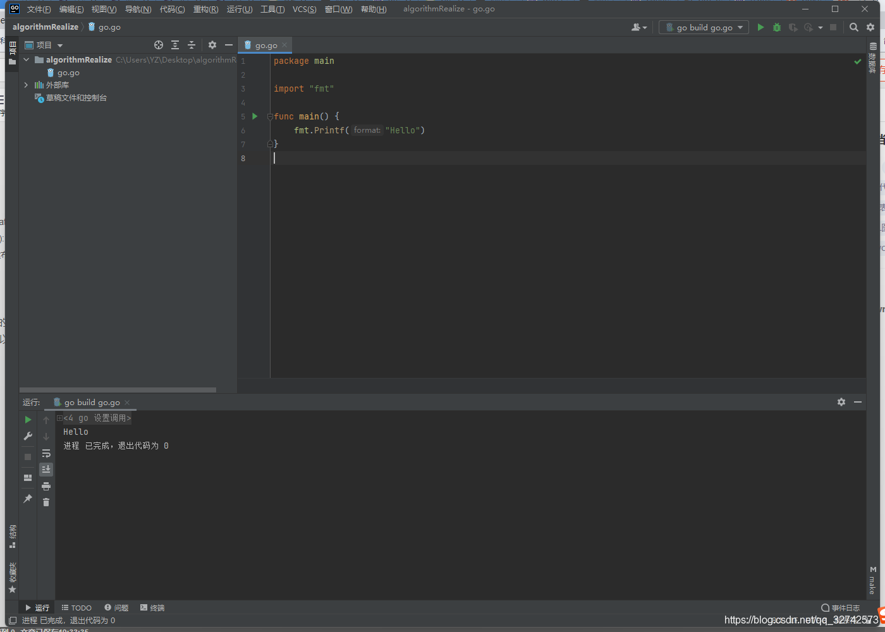Open TODO tool window
The image size is (885, 632).
tap(76, 607)
